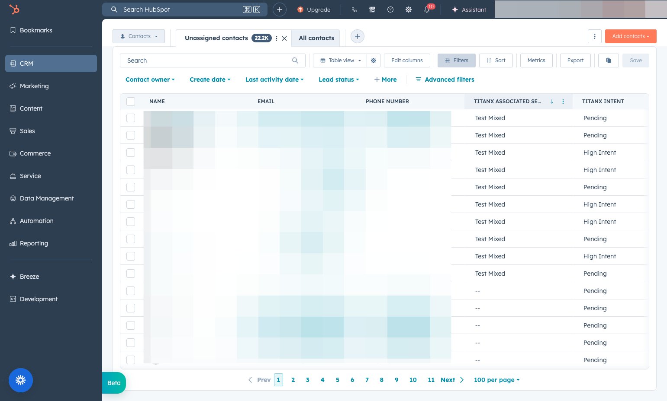Check the second row checkbox
The width and height of the screenshot is (667, 401).
131,135
